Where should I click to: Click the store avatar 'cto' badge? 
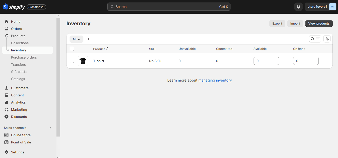333,7
